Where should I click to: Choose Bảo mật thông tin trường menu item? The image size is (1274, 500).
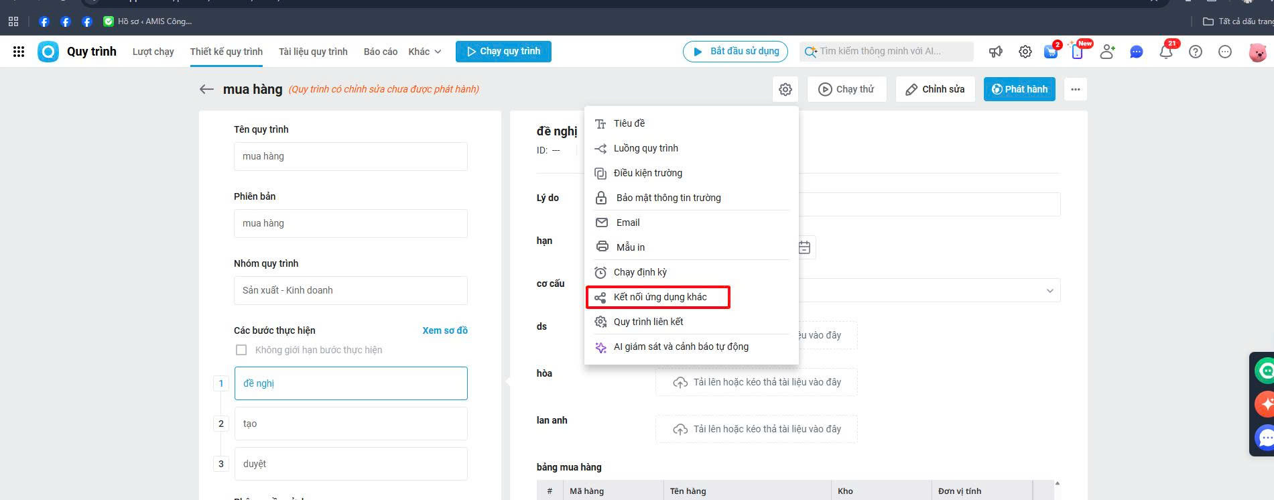click(x=691, y=198)
